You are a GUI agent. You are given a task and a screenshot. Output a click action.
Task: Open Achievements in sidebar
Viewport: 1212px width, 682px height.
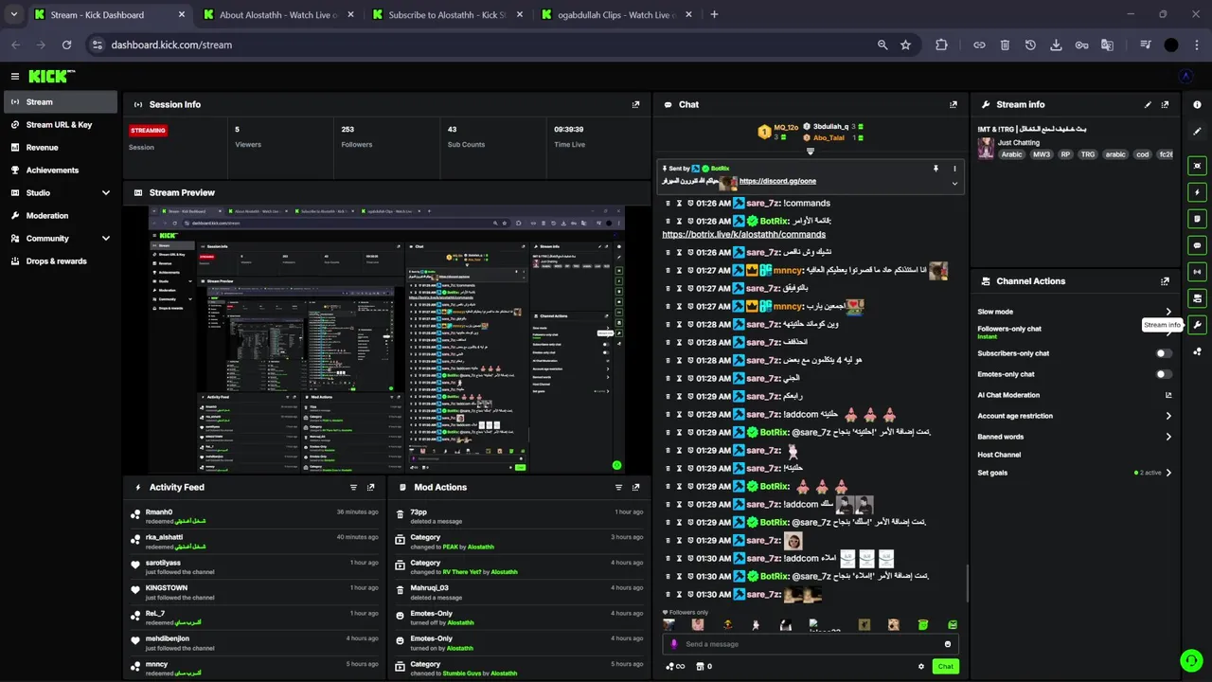tap(59, 170)
